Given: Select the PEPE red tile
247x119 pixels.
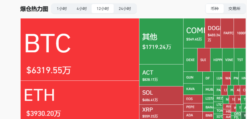Looking at the screenshot, I should (193, 107).
